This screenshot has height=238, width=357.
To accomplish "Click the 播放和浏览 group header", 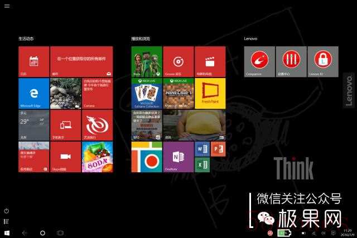I will 141,38.
